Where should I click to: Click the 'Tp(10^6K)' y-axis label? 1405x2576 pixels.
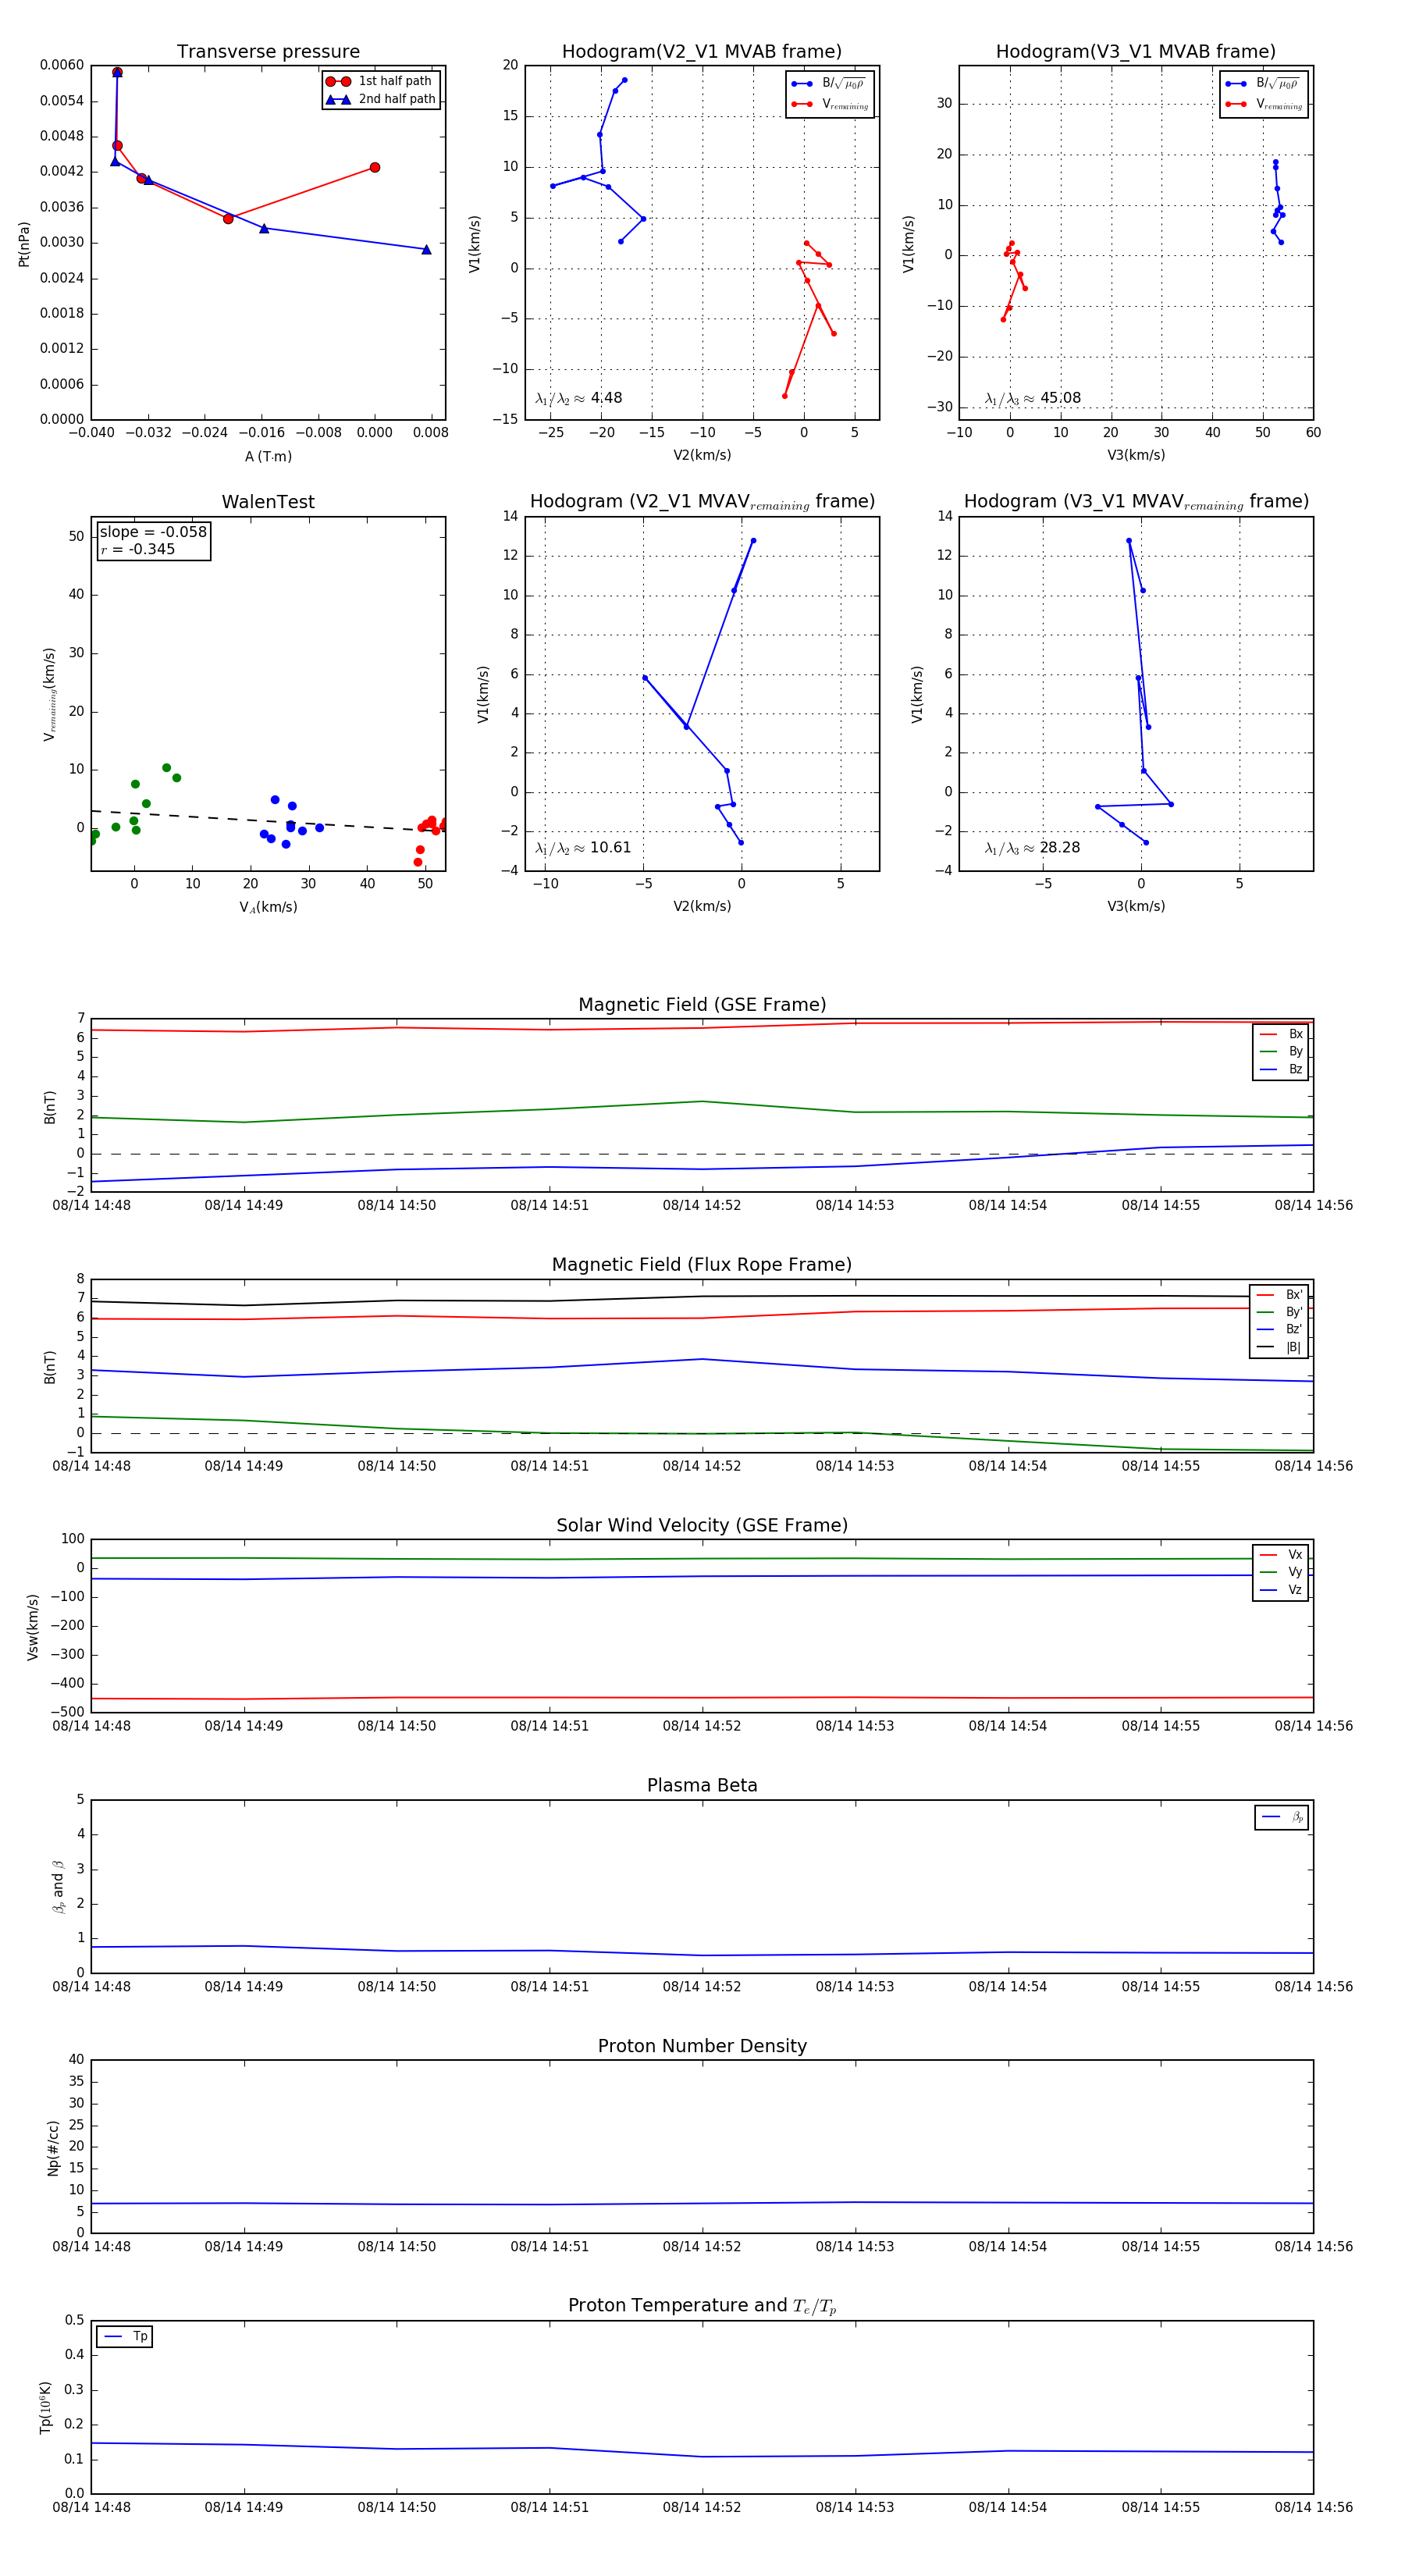[45, 2407]
